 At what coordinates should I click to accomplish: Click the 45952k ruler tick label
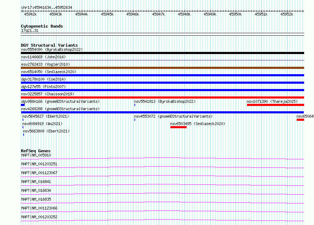click(287, 14)
